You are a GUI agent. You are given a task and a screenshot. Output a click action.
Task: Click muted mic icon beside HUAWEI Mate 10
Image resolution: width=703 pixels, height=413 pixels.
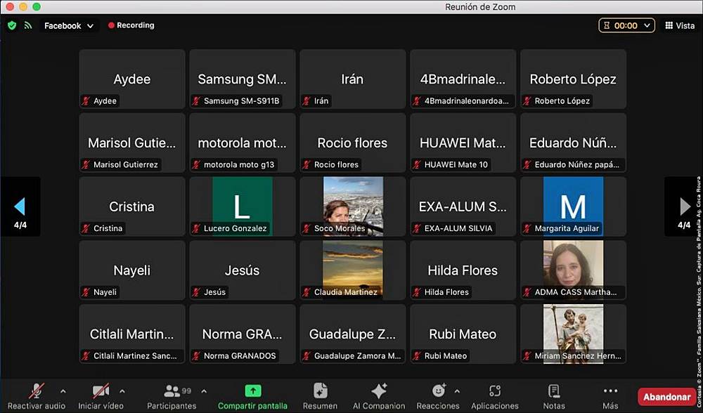pyautogui.click(x=417, y=165)
